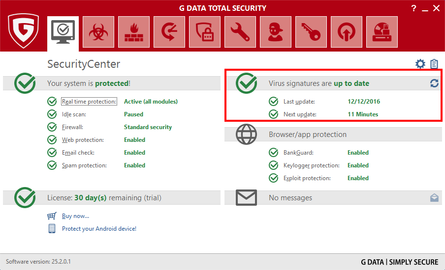Open the Exploit protection option

tap(307, 178)
